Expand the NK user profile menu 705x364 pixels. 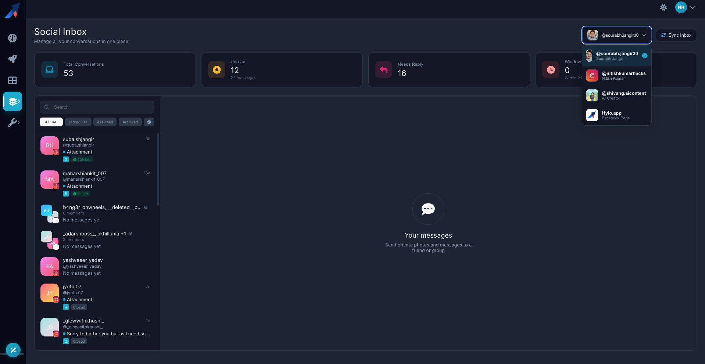pos(685,7)
